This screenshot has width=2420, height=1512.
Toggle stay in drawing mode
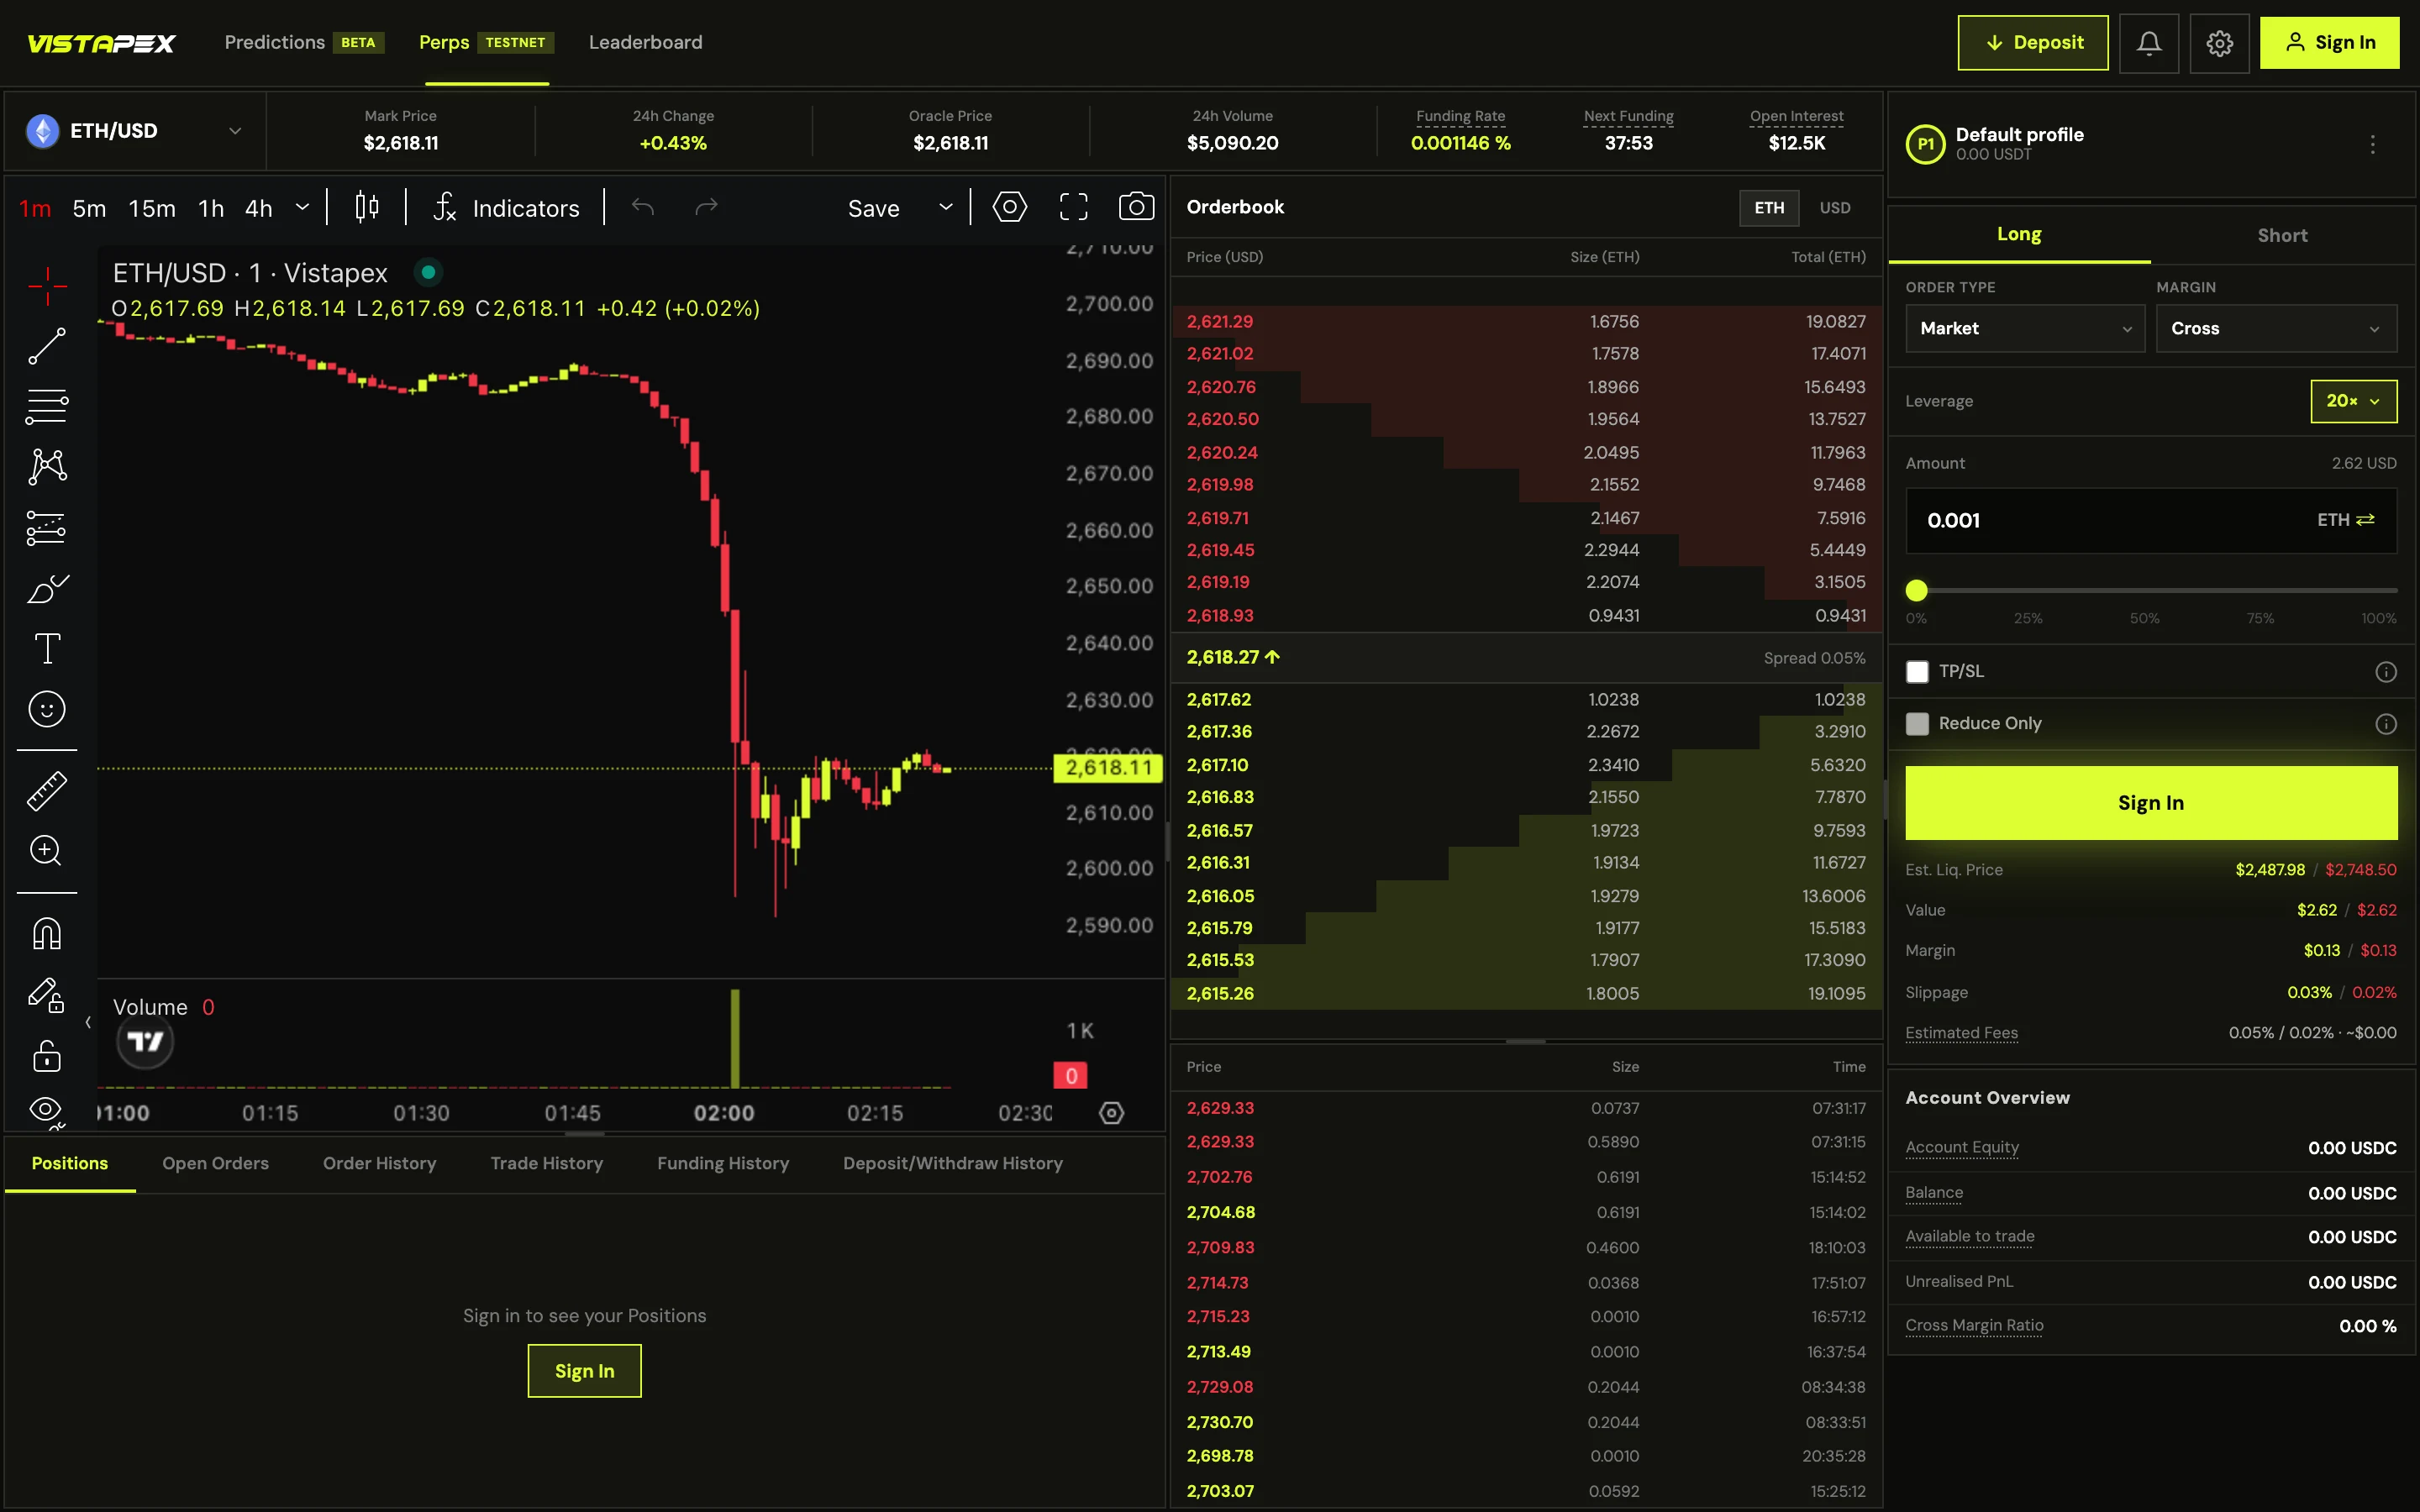47,995
